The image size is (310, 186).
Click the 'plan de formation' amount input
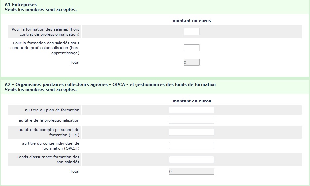[x=191, y=110]
